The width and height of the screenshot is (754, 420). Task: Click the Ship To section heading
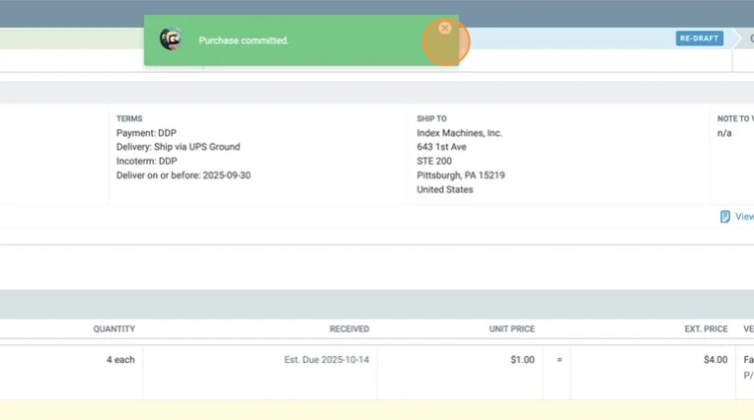(431, 119)
